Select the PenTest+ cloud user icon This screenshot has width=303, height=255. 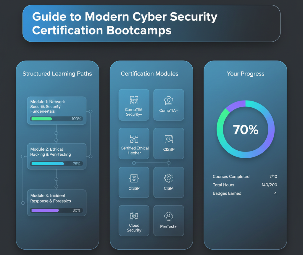tap(169, 217)
